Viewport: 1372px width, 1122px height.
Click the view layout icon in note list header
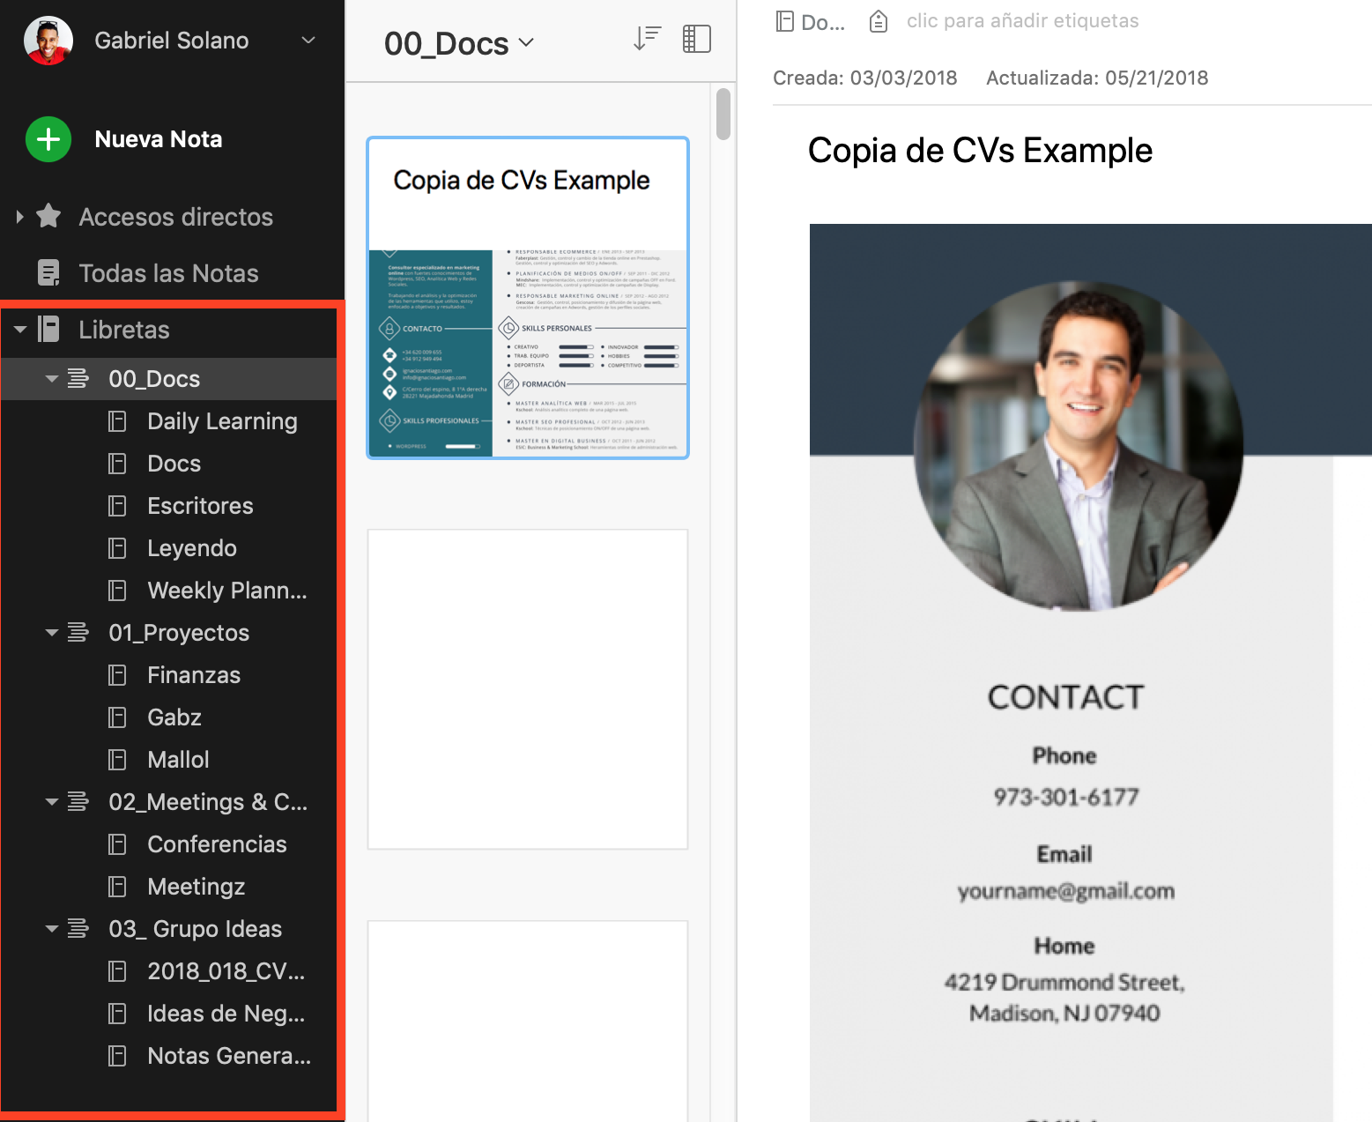pyautogui.click(x=697, y=39)
